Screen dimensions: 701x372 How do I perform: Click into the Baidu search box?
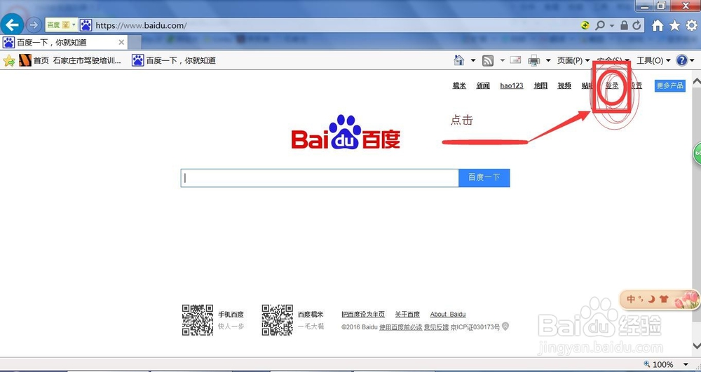click(320, 178)
